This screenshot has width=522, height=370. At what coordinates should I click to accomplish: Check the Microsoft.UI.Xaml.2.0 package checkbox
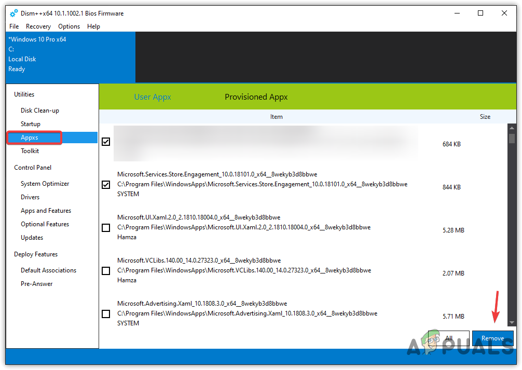coord(106,227)
